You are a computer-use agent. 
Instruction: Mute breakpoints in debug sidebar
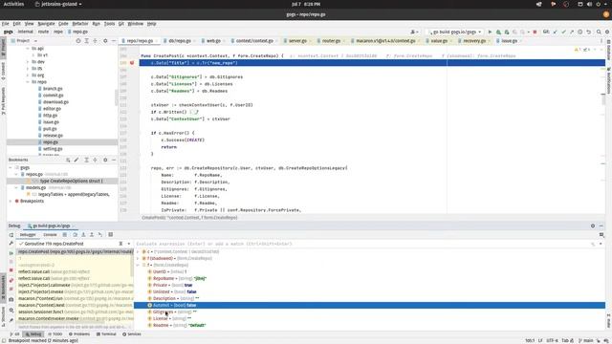pos(11,289)
